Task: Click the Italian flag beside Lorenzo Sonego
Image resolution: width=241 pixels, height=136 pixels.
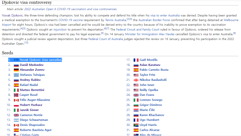Action: point(136,100)
